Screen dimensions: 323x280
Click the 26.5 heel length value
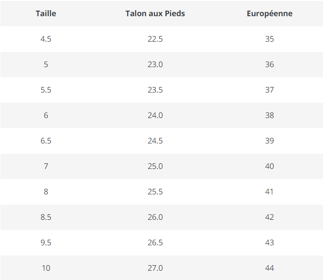coord(155,243)
